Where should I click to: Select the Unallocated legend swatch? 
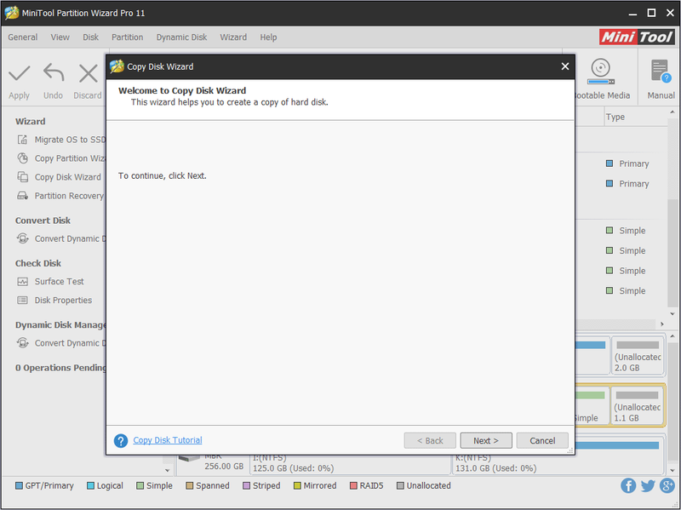(x=400, y=485)
